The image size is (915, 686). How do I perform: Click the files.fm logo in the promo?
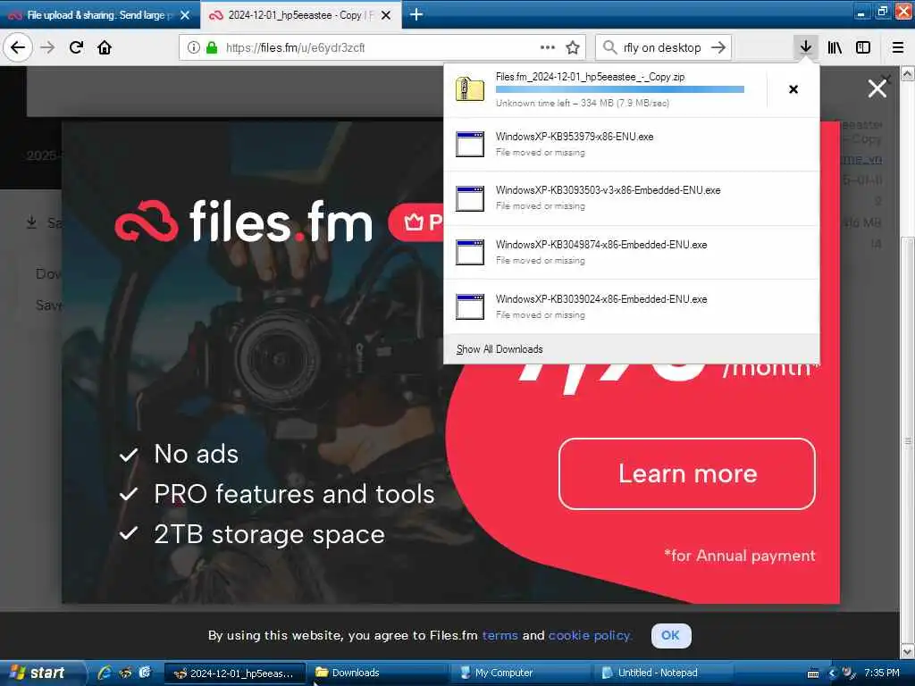click(x=243, y=222)
